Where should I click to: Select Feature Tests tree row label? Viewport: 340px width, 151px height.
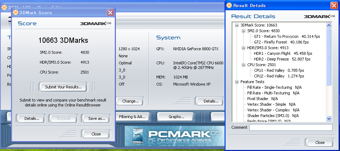(x=253, y=82)
